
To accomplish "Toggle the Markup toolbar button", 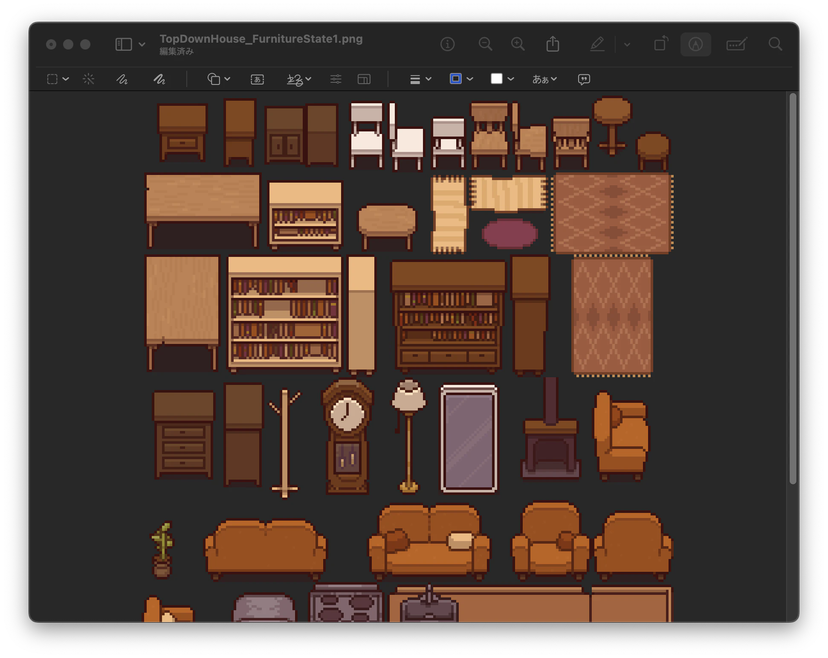I will pos(695,44).
